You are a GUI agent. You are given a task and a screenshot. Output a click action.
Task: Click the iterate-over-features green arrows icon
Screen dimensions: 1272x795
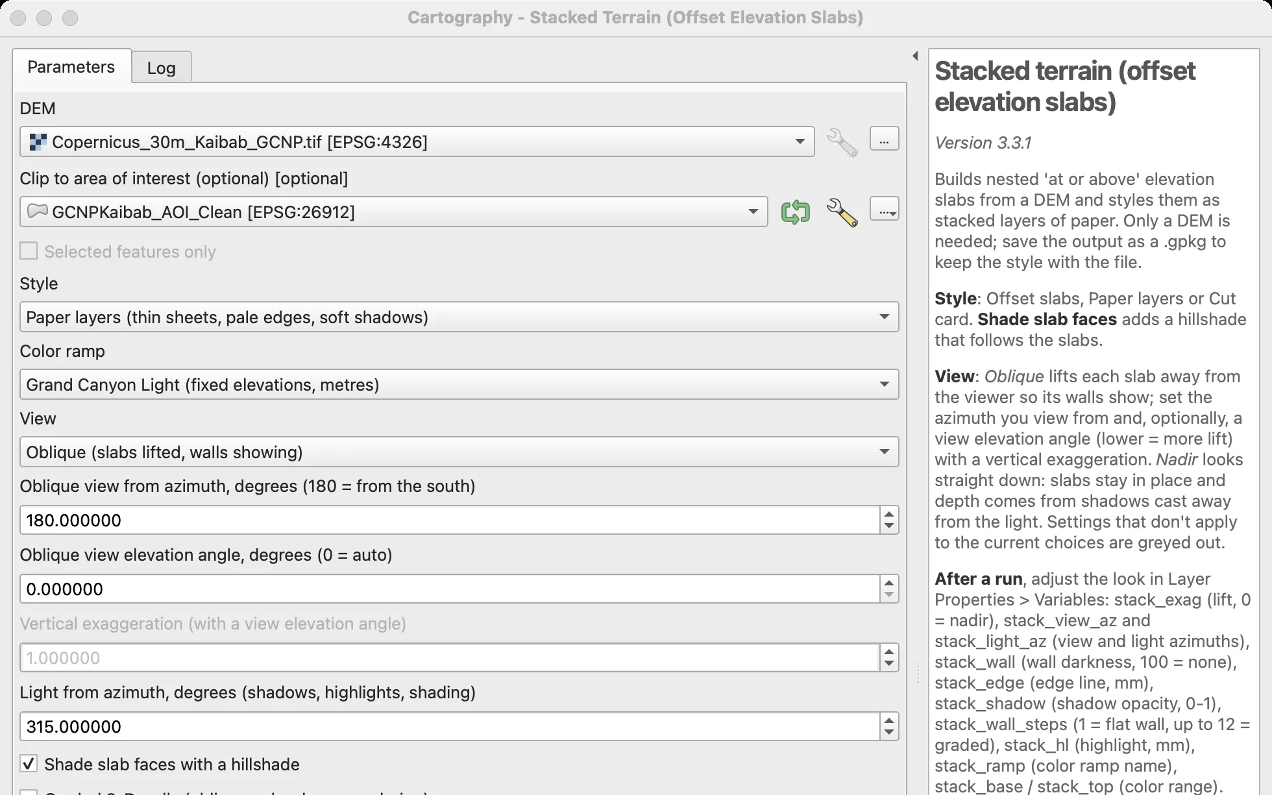pos(795,212)
